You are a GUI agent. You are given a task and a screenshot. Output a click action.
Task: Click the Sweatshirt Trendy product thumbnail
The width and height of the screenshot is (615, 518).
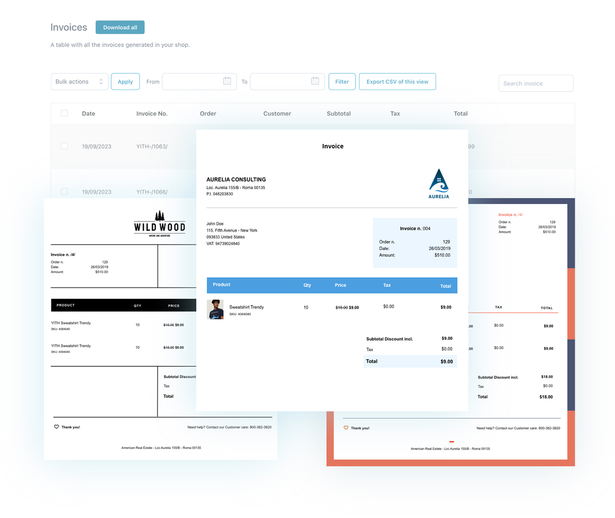click(x=215, y=309)
